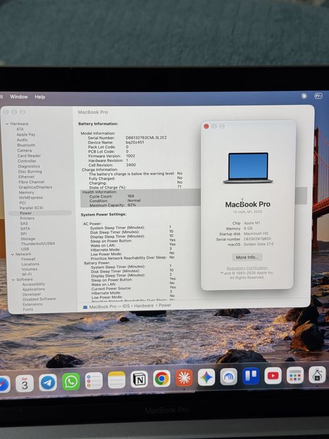
Task: Select Firewall under Network
Action: coord(28,259)
